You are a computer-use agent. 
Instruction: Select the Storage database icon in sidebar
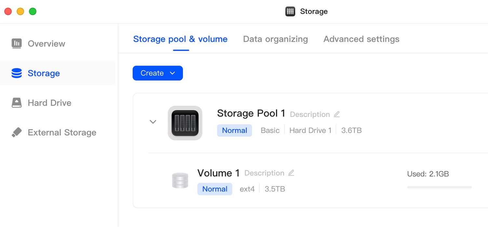[17, 73]
